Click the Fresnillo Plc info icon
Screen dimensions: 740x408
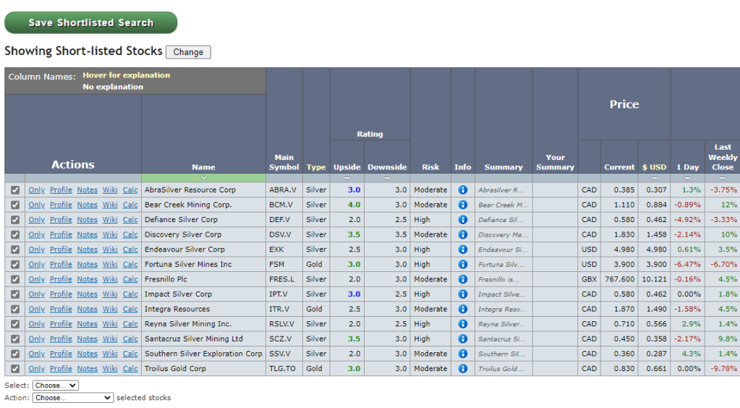click(x=463, y=279)
